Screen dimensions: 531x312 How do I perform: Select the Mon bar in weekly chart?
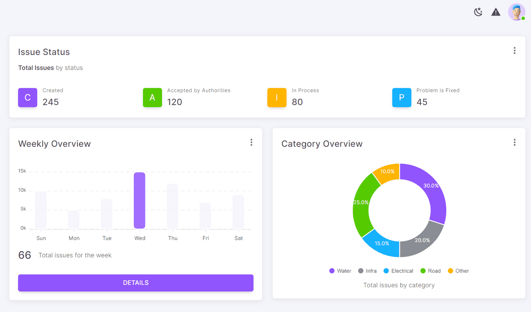coord(74,219)
